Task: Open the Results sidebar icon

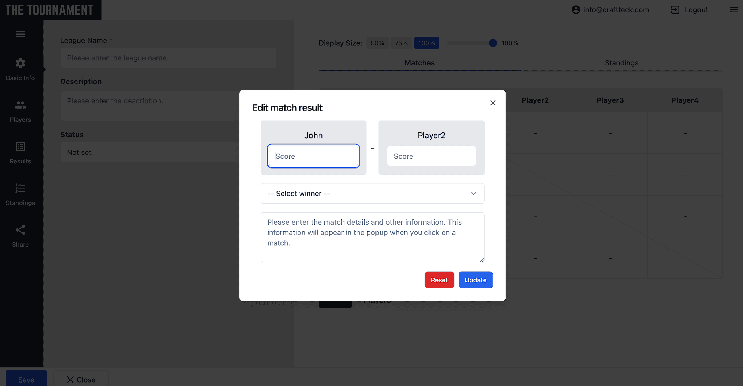Action: 20,147
